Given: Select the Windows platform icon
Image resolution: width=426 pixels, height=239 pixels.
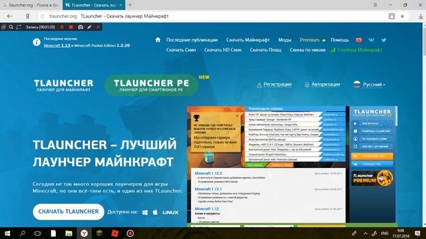Looking at the screenshot, I should 145,212.
